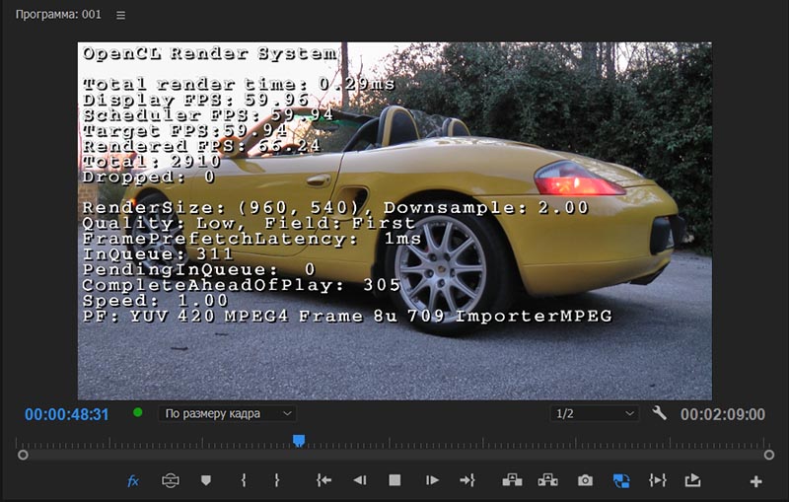Go to Out point
Image resolution: width=789 pixels, height=502 pixels.
(x=467, y=480)
